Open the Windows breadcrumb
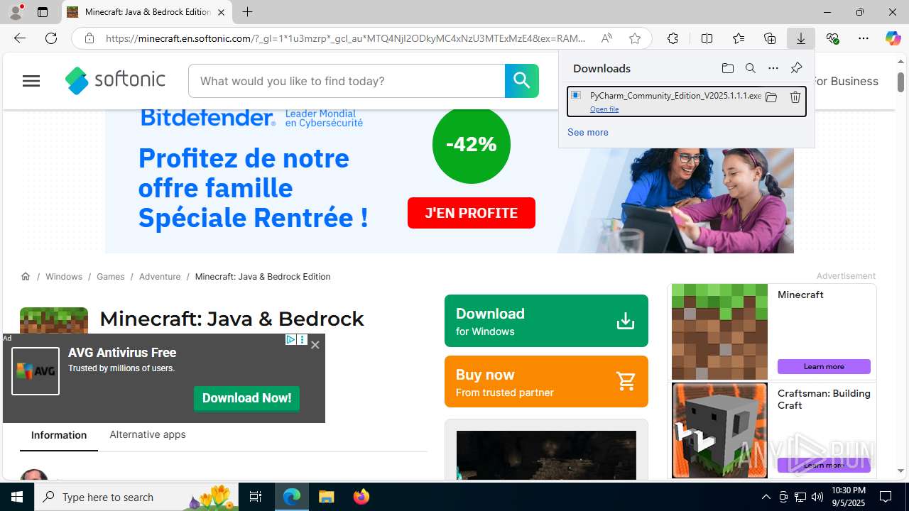The height and width of the screenshot is (511, 909). 64,276
